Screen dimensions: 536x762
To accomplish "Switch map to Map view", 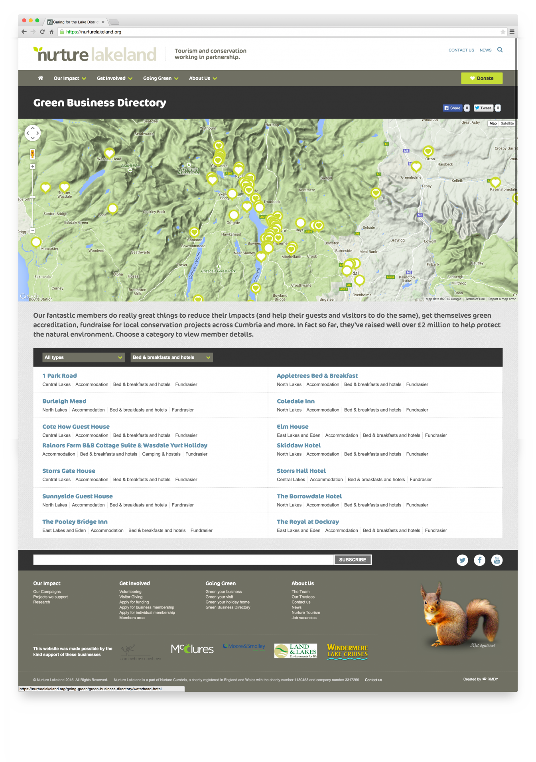I will (493, 124).
